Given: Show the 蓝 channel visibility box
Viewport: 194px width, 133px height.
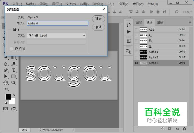Looking at the screenshot, I should tap(136, 46).
